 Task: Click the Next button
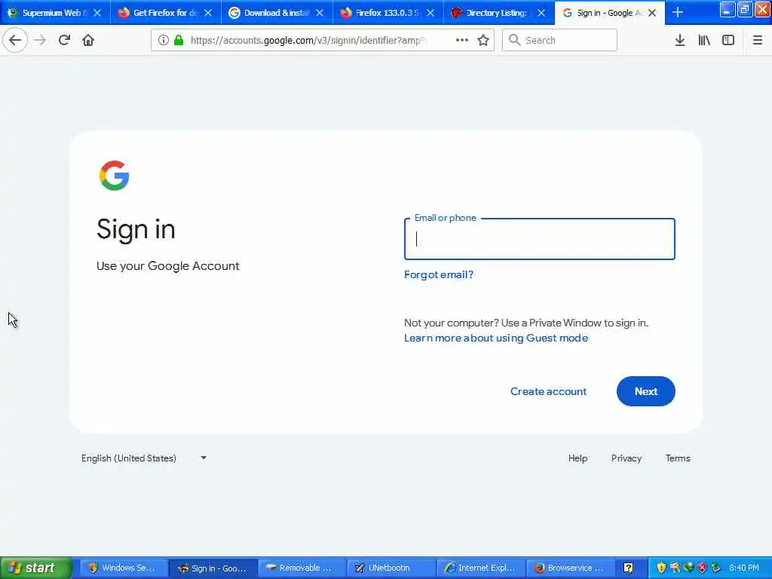pyautogui.click(x=645, y=391)
